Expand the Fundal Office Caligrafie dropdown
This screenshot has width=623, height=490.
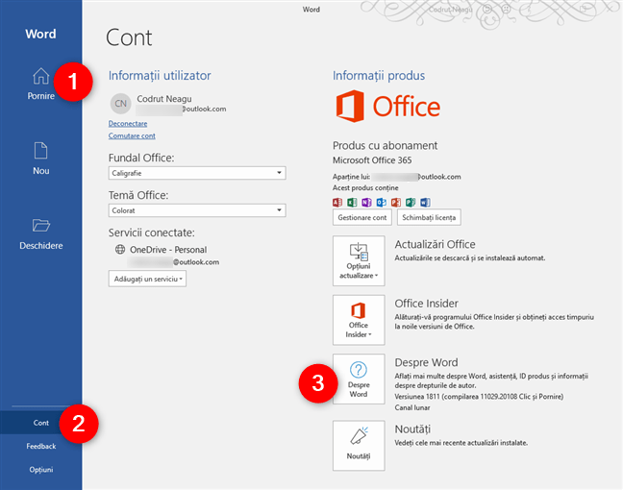197,173
